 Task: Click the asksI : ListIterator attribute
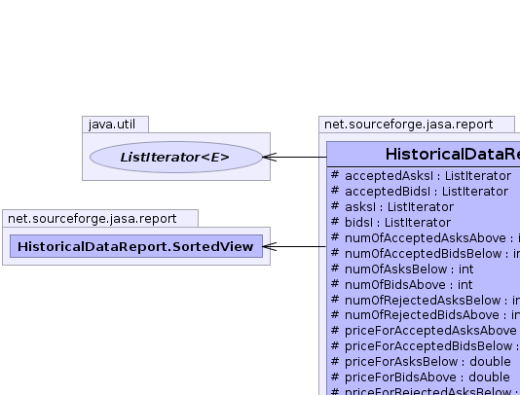(x=399, y=207)
